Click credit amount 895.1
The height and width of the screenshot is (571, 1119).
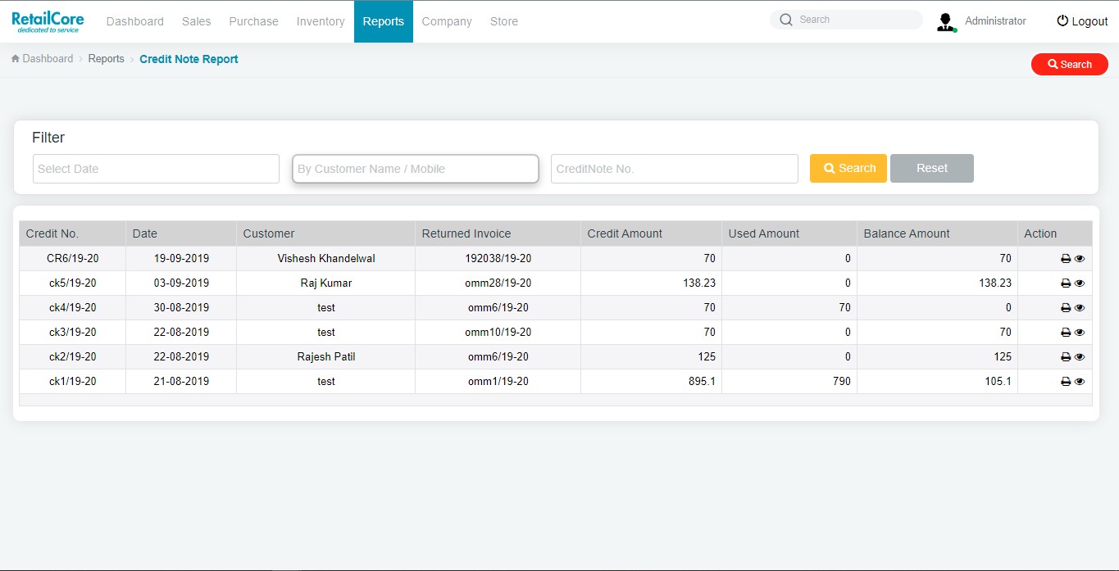coord(702,382)
